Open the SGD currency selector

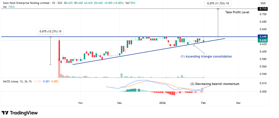click(262, 3)
